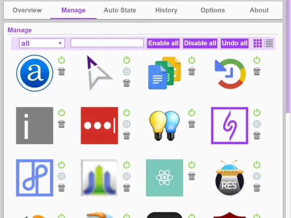
Task: Delete the colorful clock history extension
Action: click(x=257, y=72)
